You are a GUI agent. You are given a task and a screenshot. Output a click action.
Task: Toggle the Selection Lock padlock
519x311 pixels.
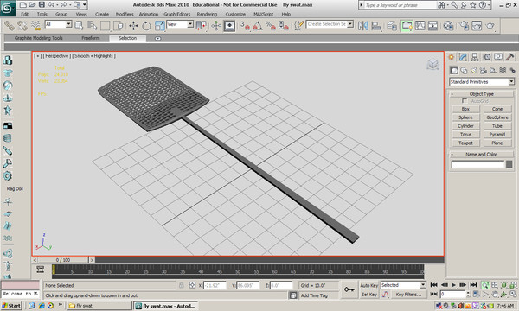click(x=182, y=285)
